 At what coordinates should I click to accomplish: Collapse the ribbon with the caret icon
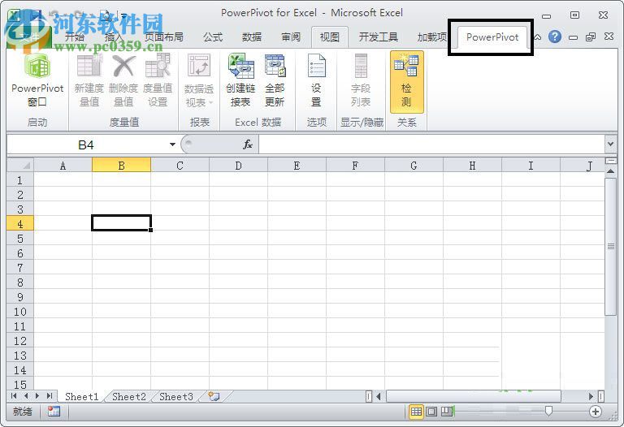point(537,37)
